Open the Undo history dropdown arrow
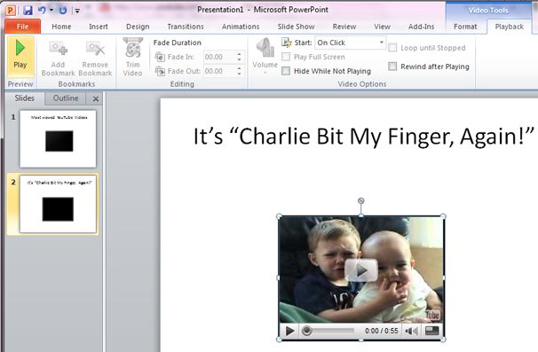This screenshot has width=538, height=352. [x=51, y=10]
